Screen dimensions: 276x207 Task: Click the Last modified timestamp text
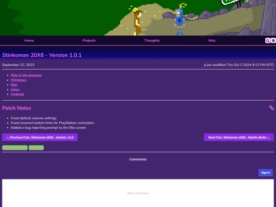pyautogui.click(x=239, y=65)
